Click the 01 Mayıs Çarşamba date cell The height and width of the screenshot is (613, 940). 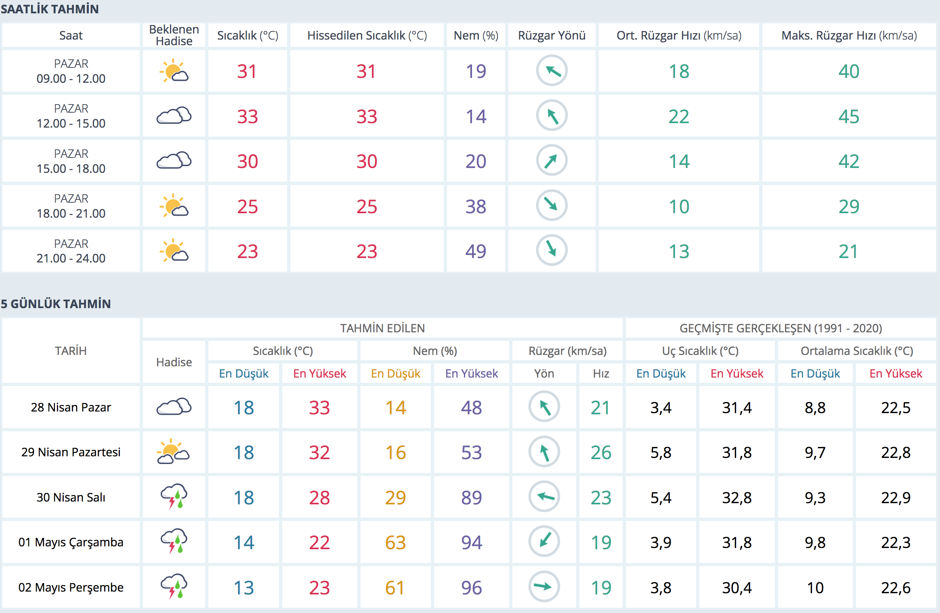tap(71, 542)
